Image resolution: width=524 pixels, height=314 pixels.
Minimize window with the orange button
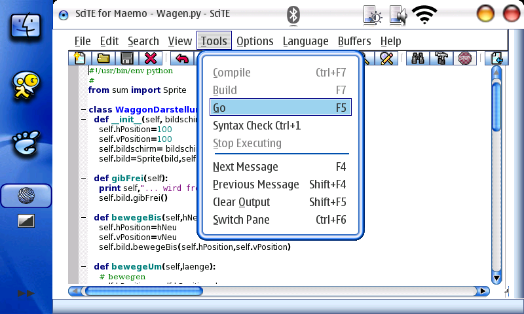485,14
